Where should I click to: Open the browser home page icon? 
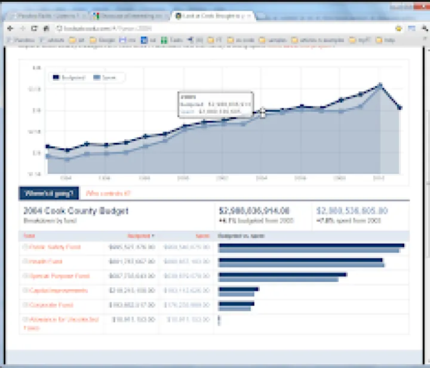pyautogui.click(x=46, y=28)
